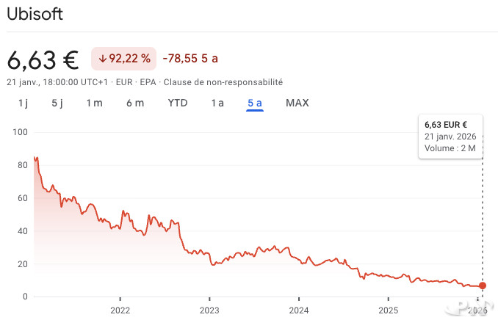
Task: Switch chart to 6 m range
Action: pos(135,103)
